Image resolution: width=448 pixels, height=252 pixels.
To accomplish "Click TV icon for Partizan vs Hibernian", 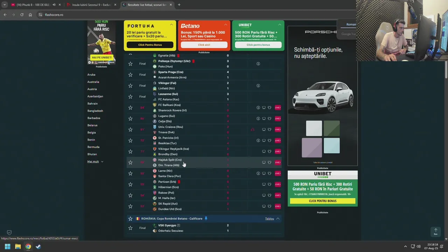I will click(264, 184).
